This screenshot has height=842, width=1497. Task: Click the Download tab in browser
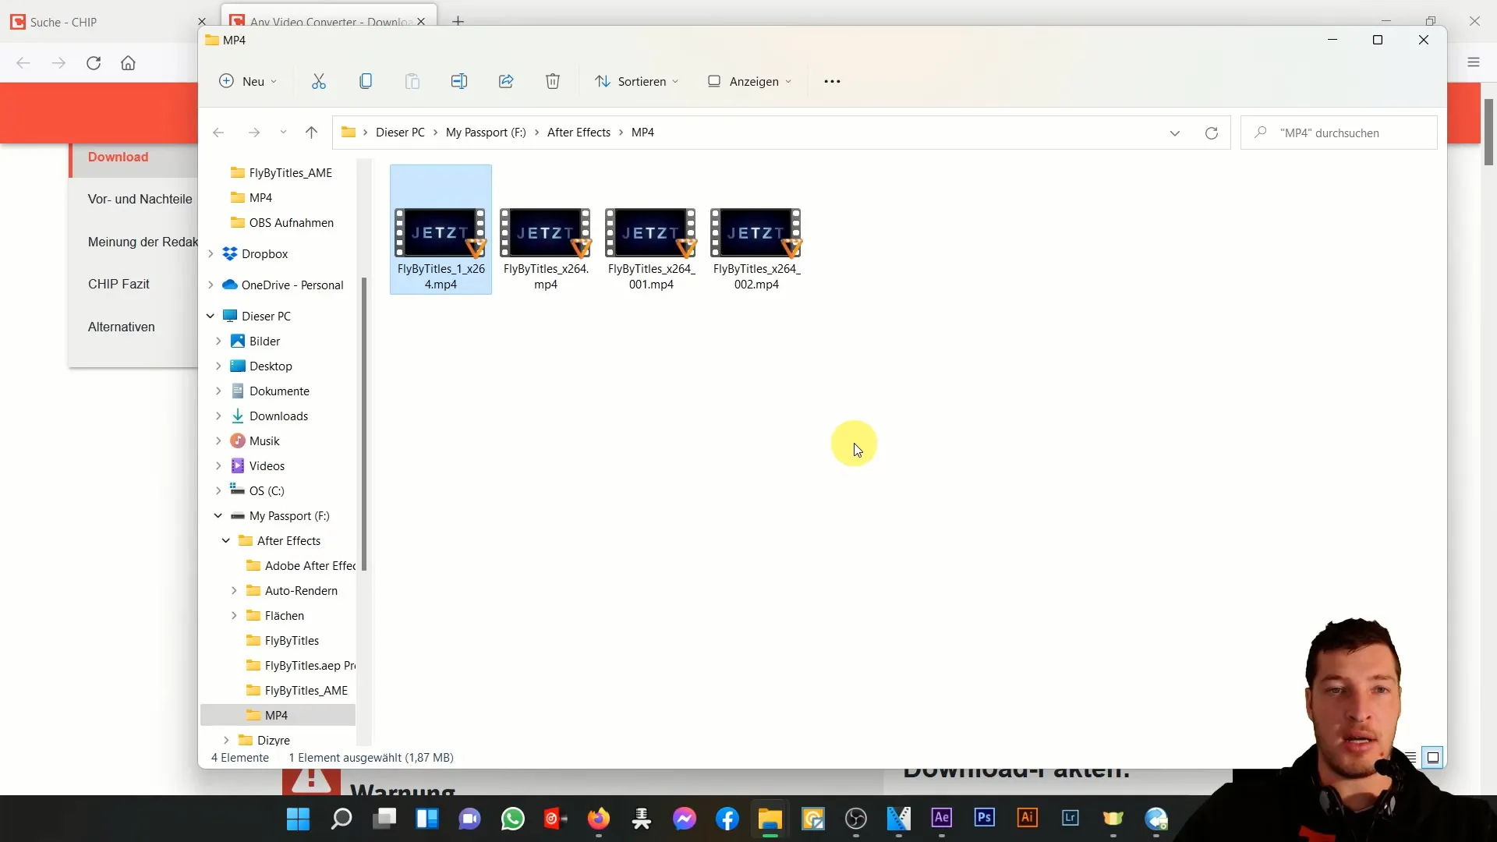pyautogui.click(x=116, y=156)
